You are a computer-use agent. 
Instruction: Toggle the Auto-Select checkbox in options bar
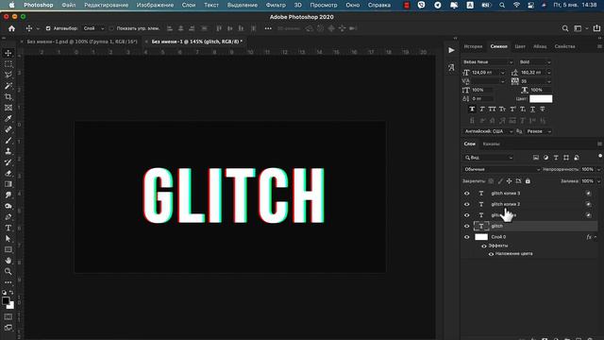(48, 28)
